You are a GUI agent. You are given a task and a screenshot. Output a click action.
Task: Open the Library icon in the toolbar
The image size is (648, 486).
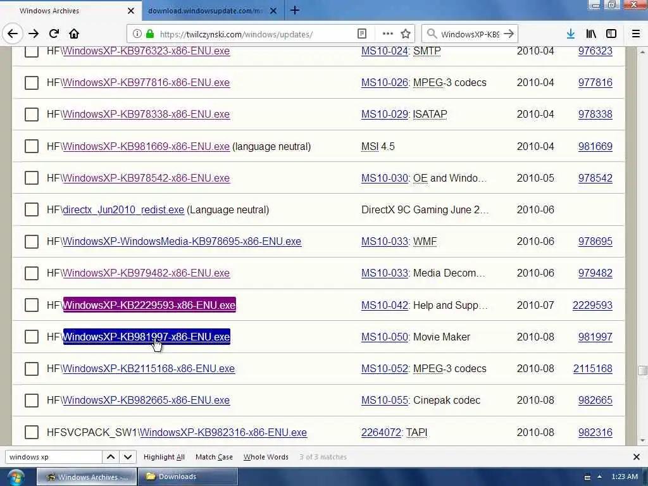(591, 34)
